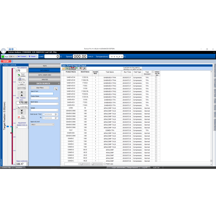Switch to the TESTS tab
216x216 pixels.
44,66
